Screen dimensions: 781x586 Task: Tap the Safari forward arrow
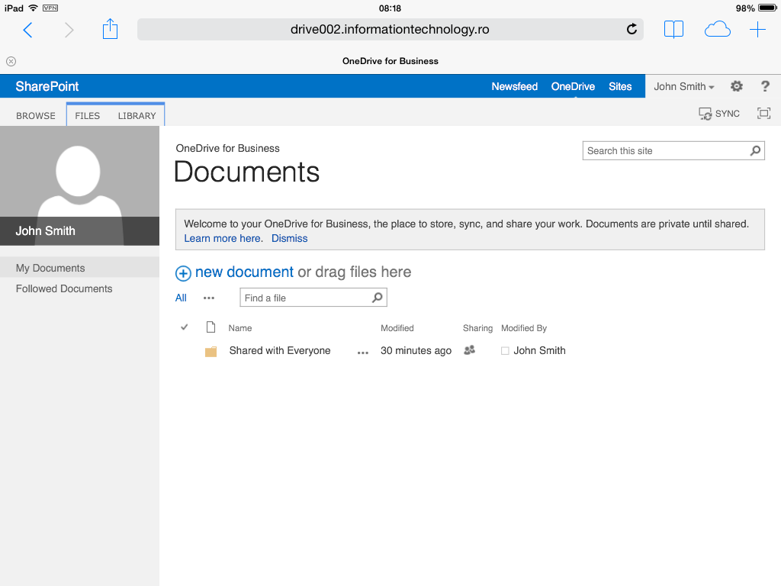point(69,30)
